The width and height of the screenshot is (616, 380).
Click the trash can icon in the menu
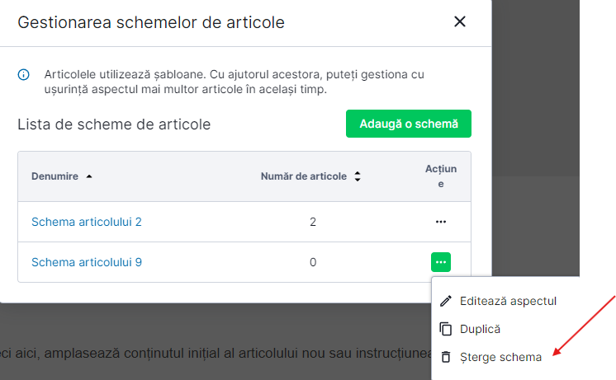[446, 357]
